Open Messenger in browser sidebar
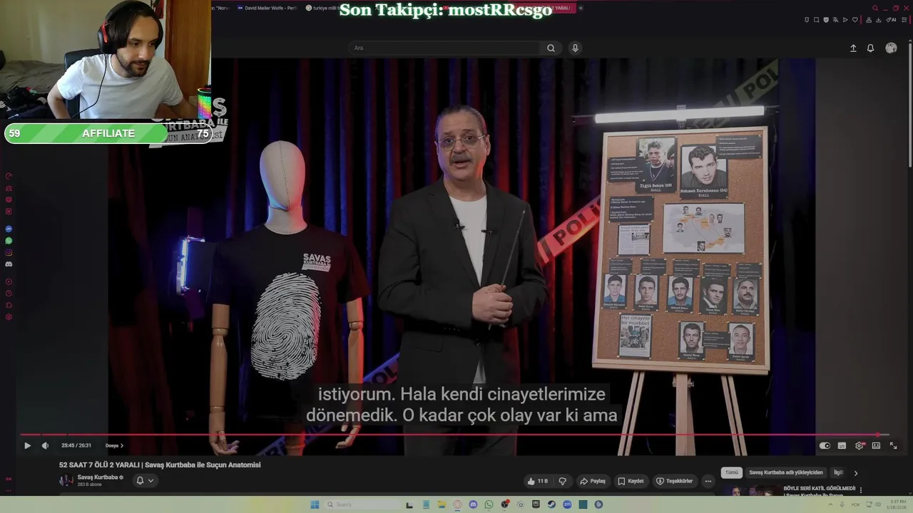 point(9,229)
